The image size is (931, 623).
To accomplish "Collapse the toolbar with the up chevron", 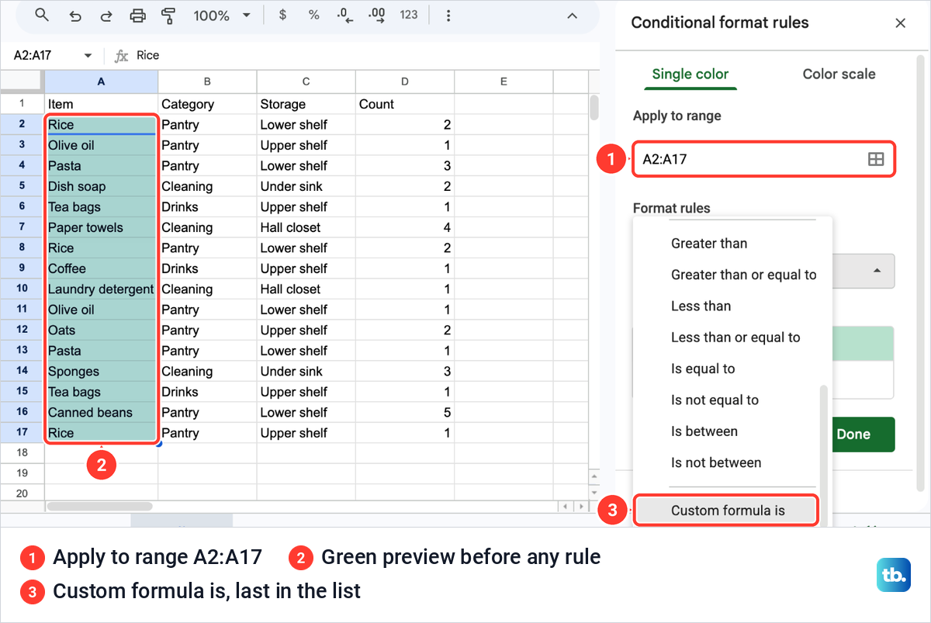I will [x=572, y=16].
